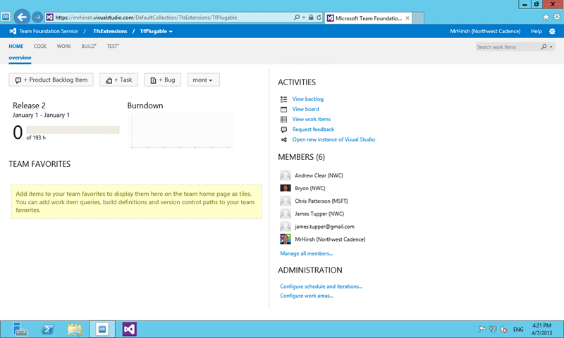Image resolution: width=564 pixels, height=338 pixels.
Task: Open the search work items options arrow
Action: pos(551,47)
